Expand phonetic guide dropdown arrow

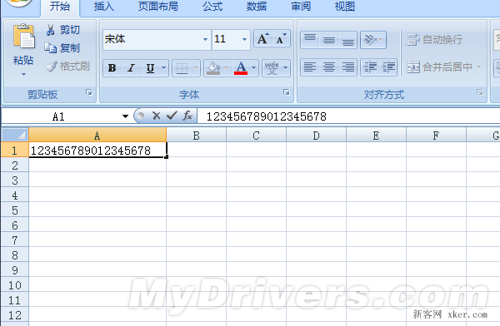(x=285, y=68)
